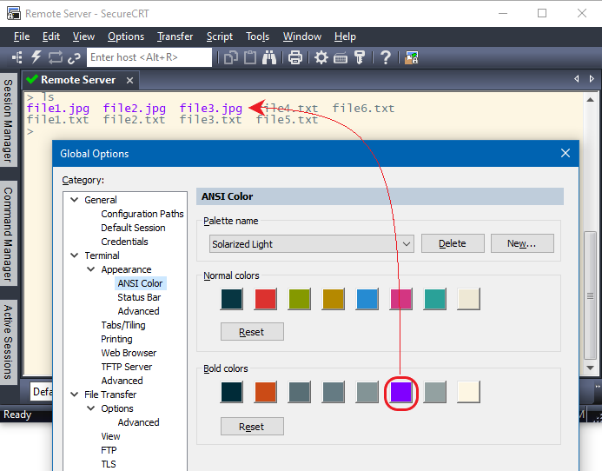Select the Remote Server session tab
Viewport: 602px width, 471px height.
[79, 80]
